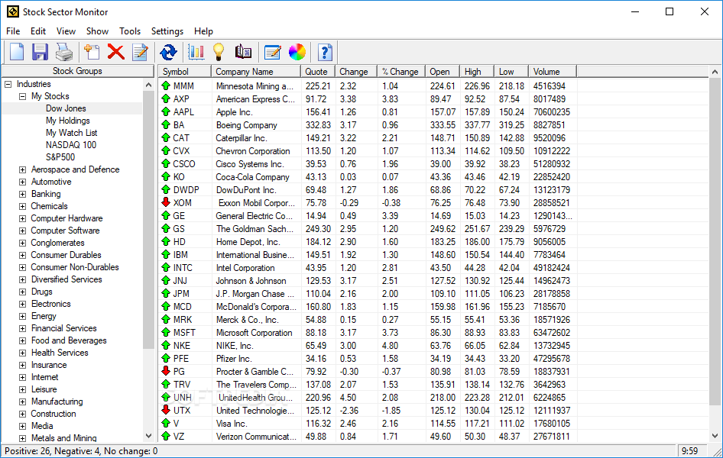The image size is (723, 458).
Task: Click the Stock Sector Monitor app icon
Action: 13,11
